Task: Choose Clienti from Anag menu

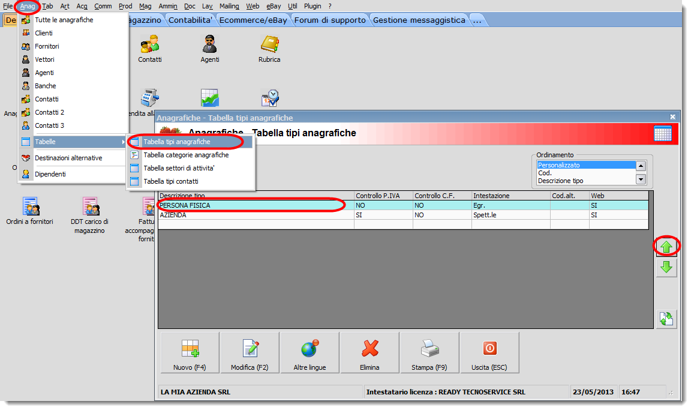Action: (73, 33)
